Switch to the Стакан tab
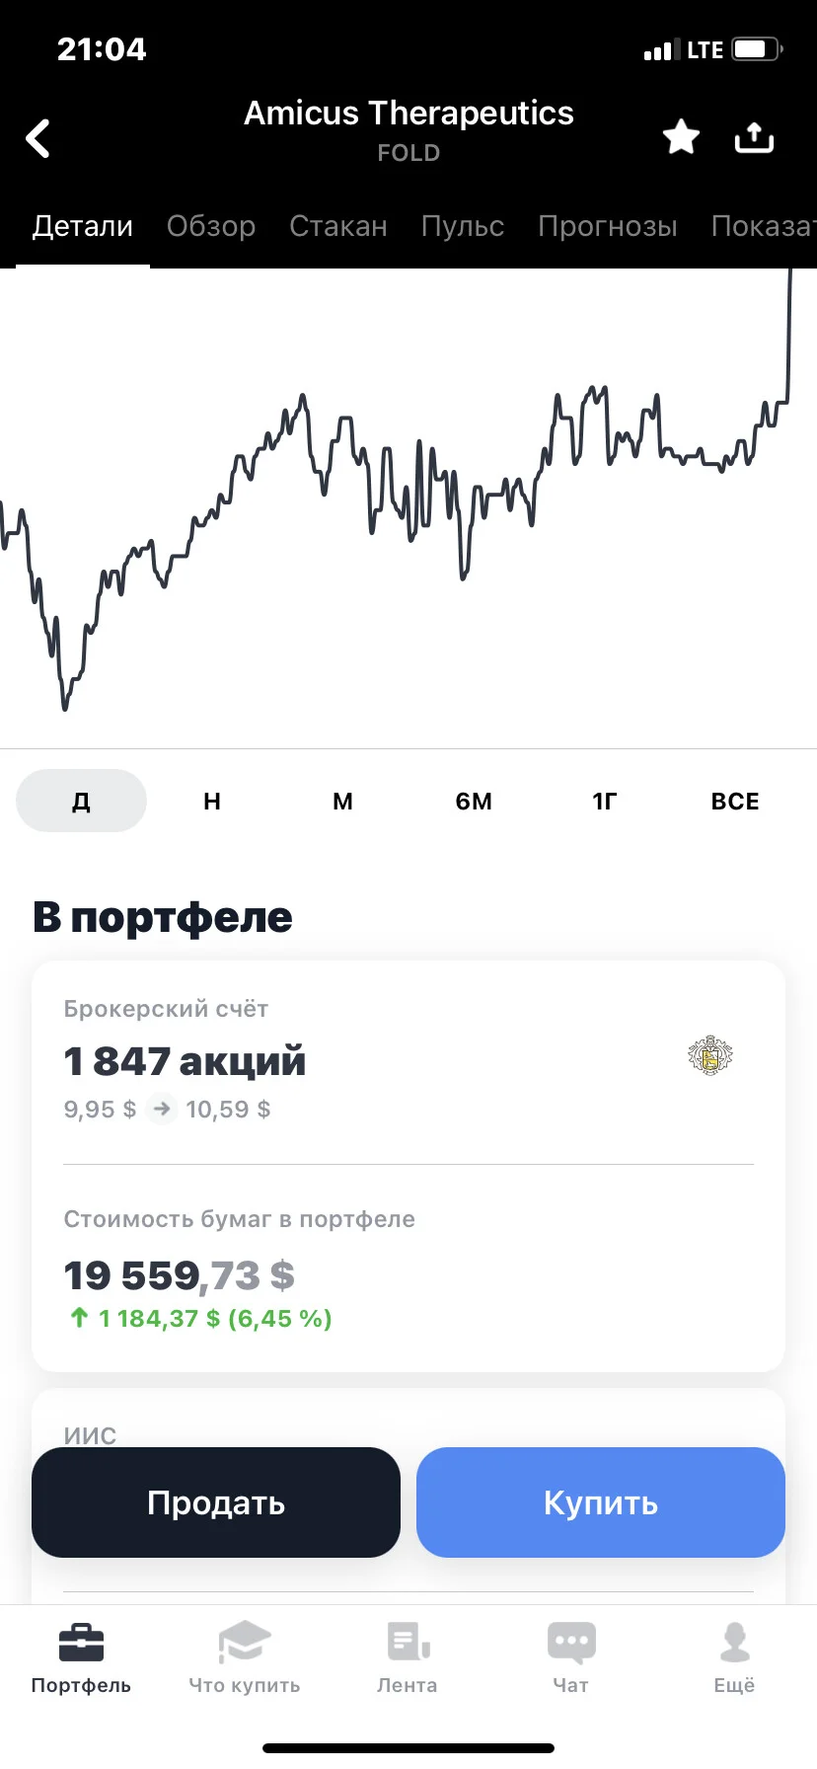817x1769 pixels. [x=338, y=226]
